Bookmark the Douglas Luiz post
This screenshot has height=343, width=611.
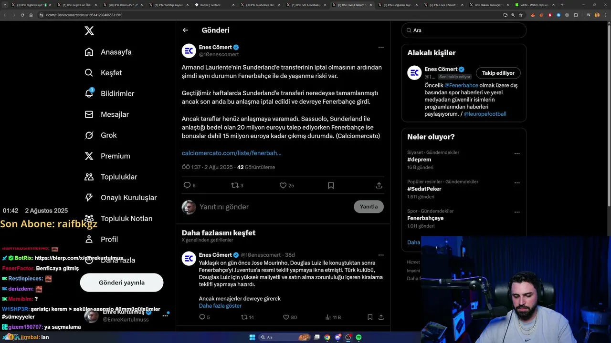(370, 317)
